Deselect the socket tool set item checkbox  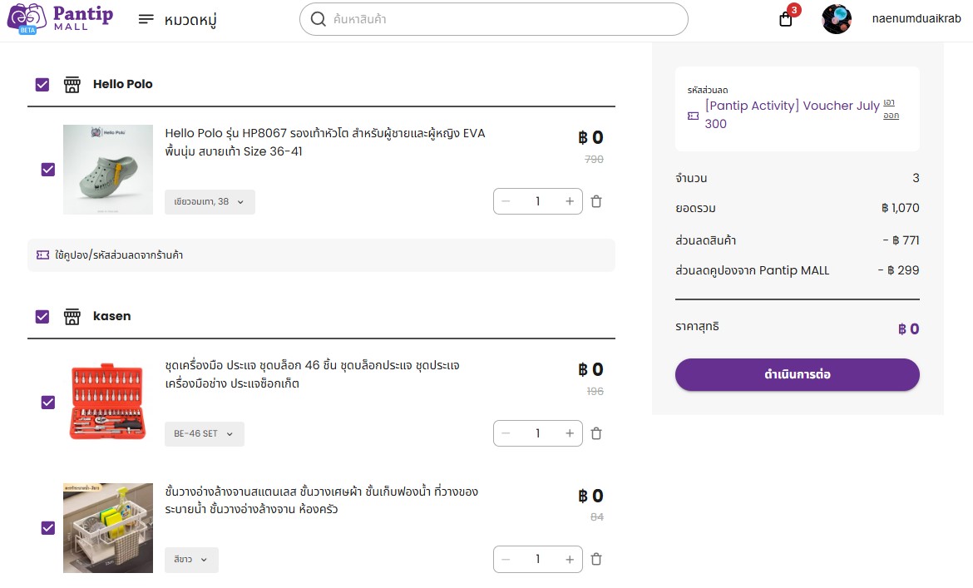coord(47,403)
